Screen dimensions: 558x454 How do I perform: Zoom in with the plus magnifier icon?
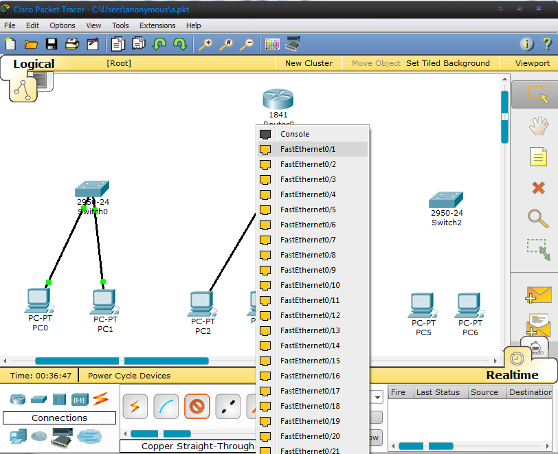(x=205, y=45)
